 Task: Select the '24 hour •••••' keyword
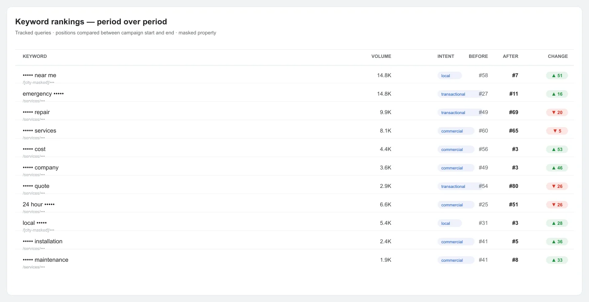(x=39, y=205)
